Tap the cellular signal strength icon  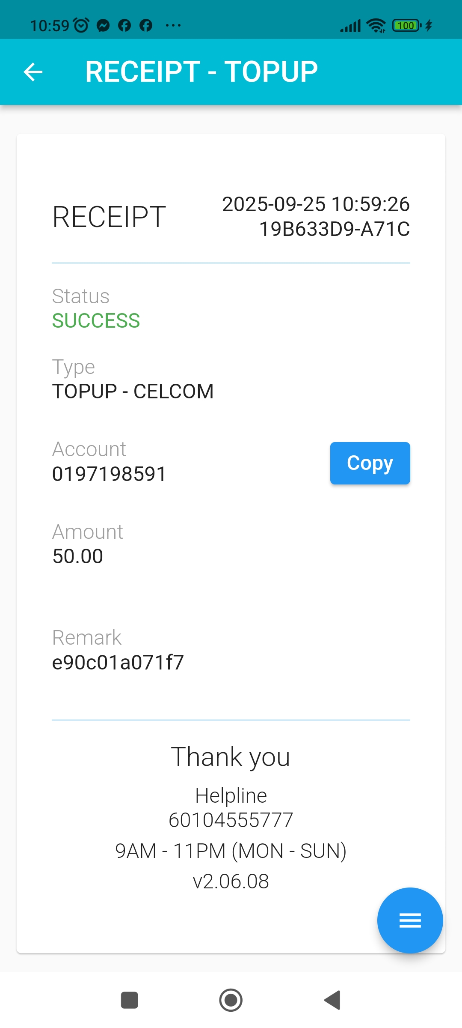[x=350, y=26]
